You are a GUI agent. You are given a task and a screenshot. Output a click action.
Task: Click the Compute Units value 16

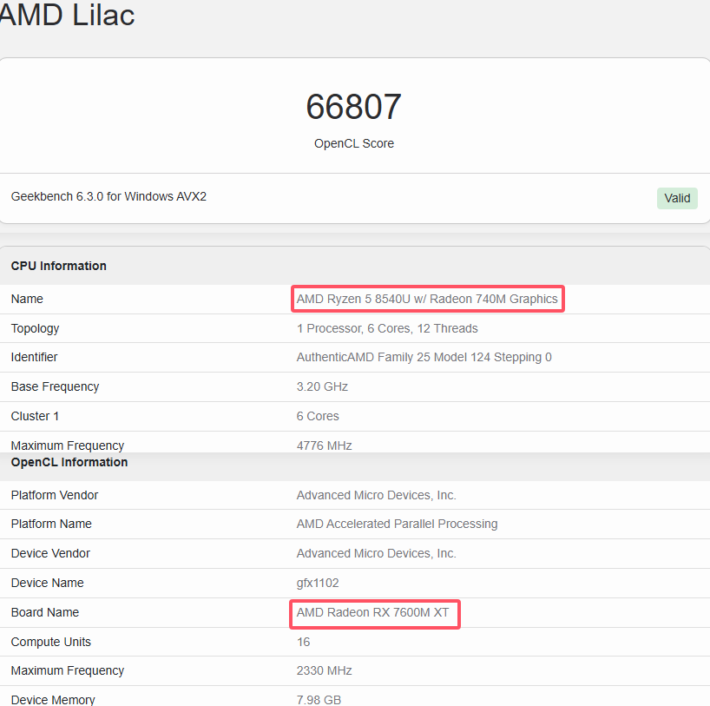tap(303, 642)
